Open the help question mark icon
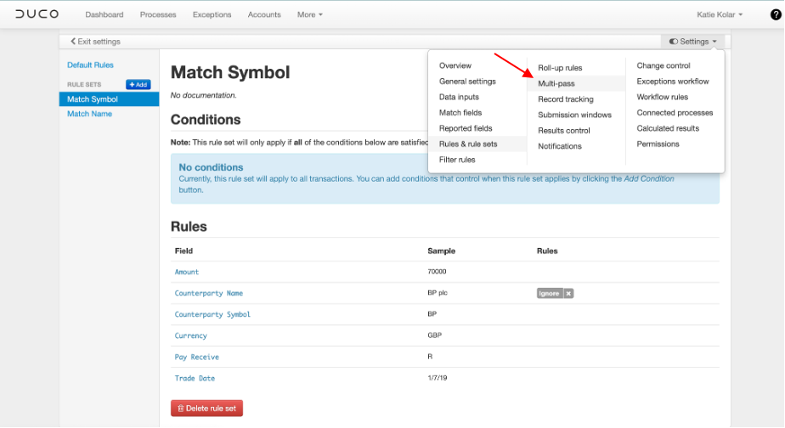 tap(776, 15)
